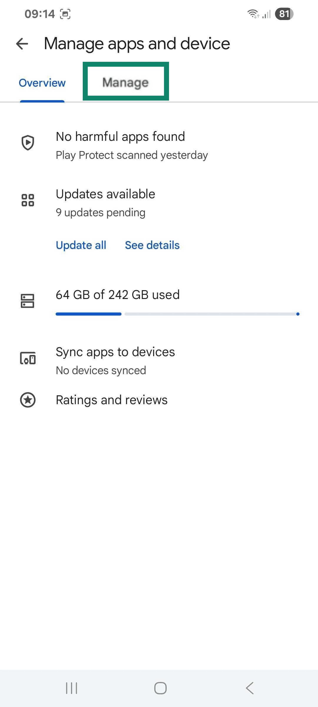Tap the Play Protect shield icon
Screen dimensions: 318x707
pos(28,143)
